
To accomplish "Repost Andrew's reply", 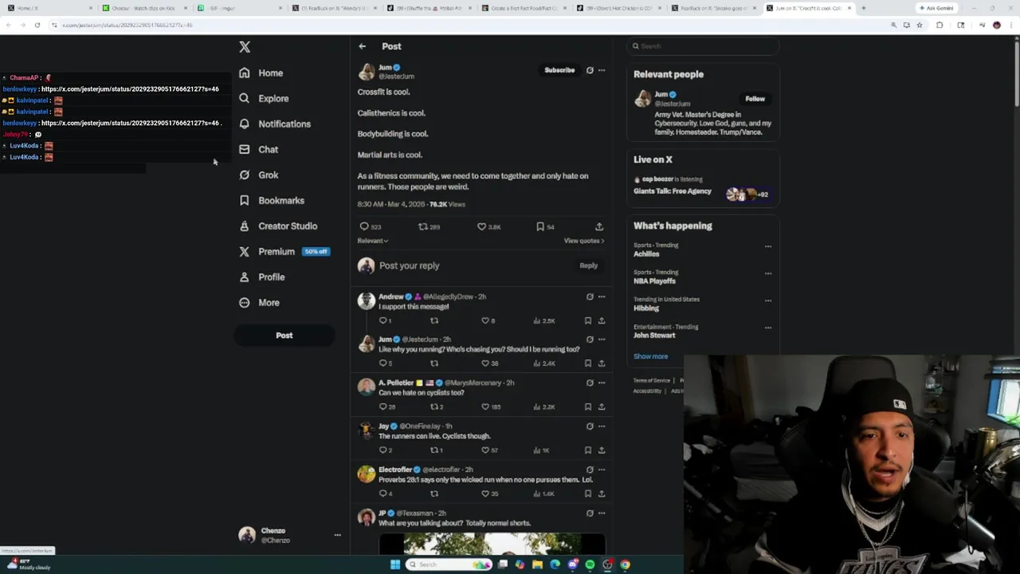I will 434,320.
